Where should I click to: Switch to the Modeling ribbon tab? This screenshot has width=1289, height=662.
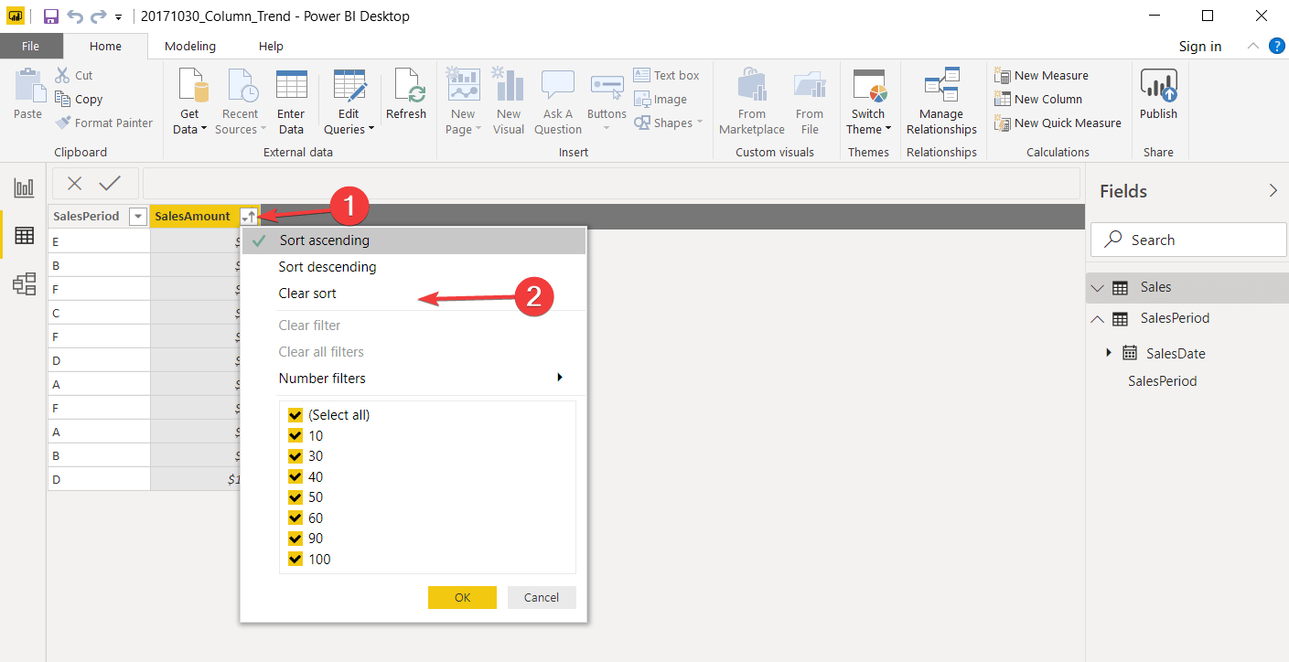[190, 47]
